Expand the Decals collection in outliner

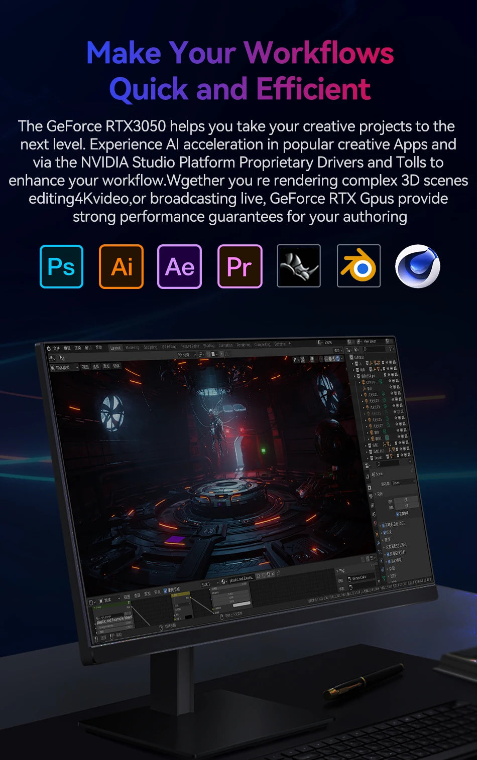click(367, 458)
